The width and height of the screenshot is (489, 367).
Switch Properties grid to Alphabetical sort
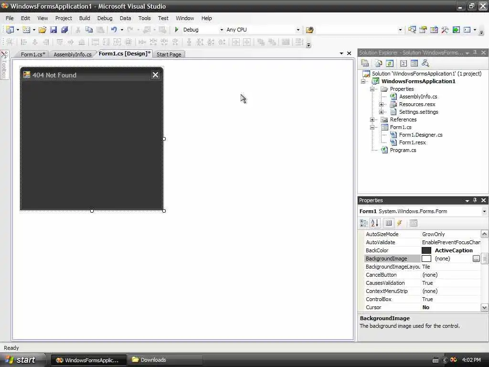pos(374,223)
